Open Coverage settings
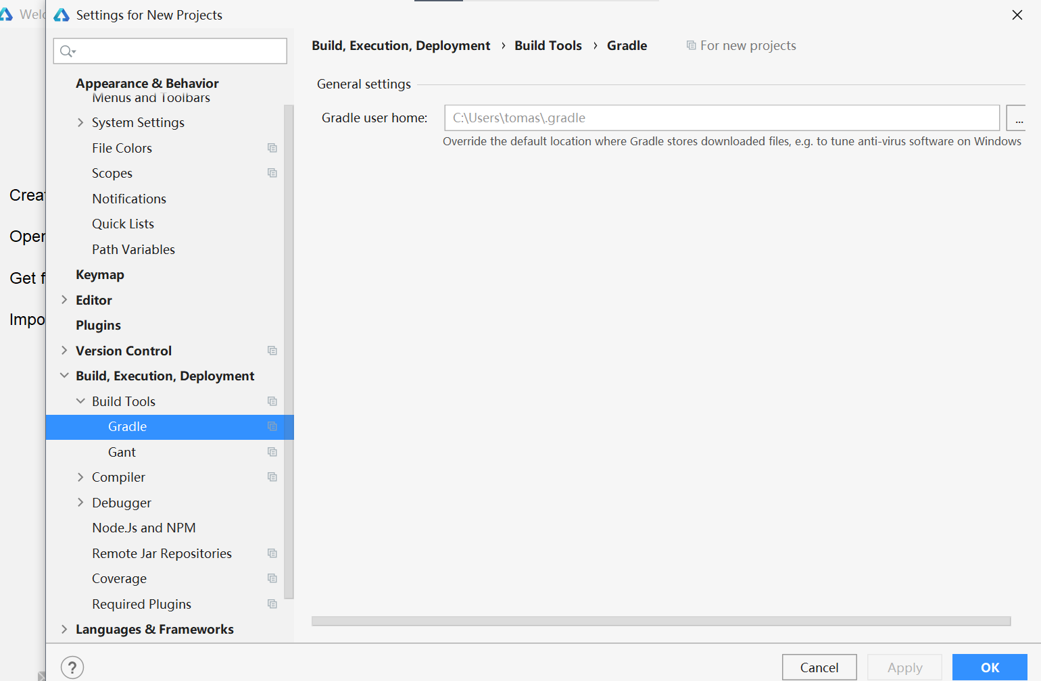 119,578
